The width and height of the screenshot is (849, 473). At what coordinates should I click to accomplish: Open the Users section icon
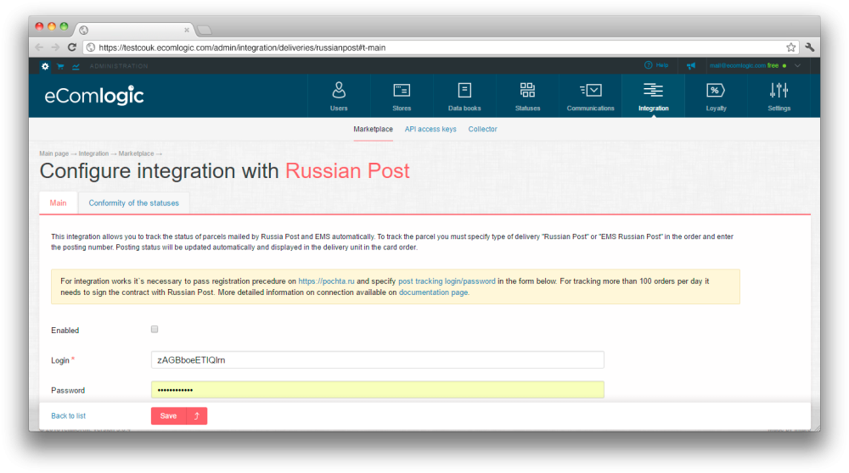pyautogui.click(x=339, y=91)
